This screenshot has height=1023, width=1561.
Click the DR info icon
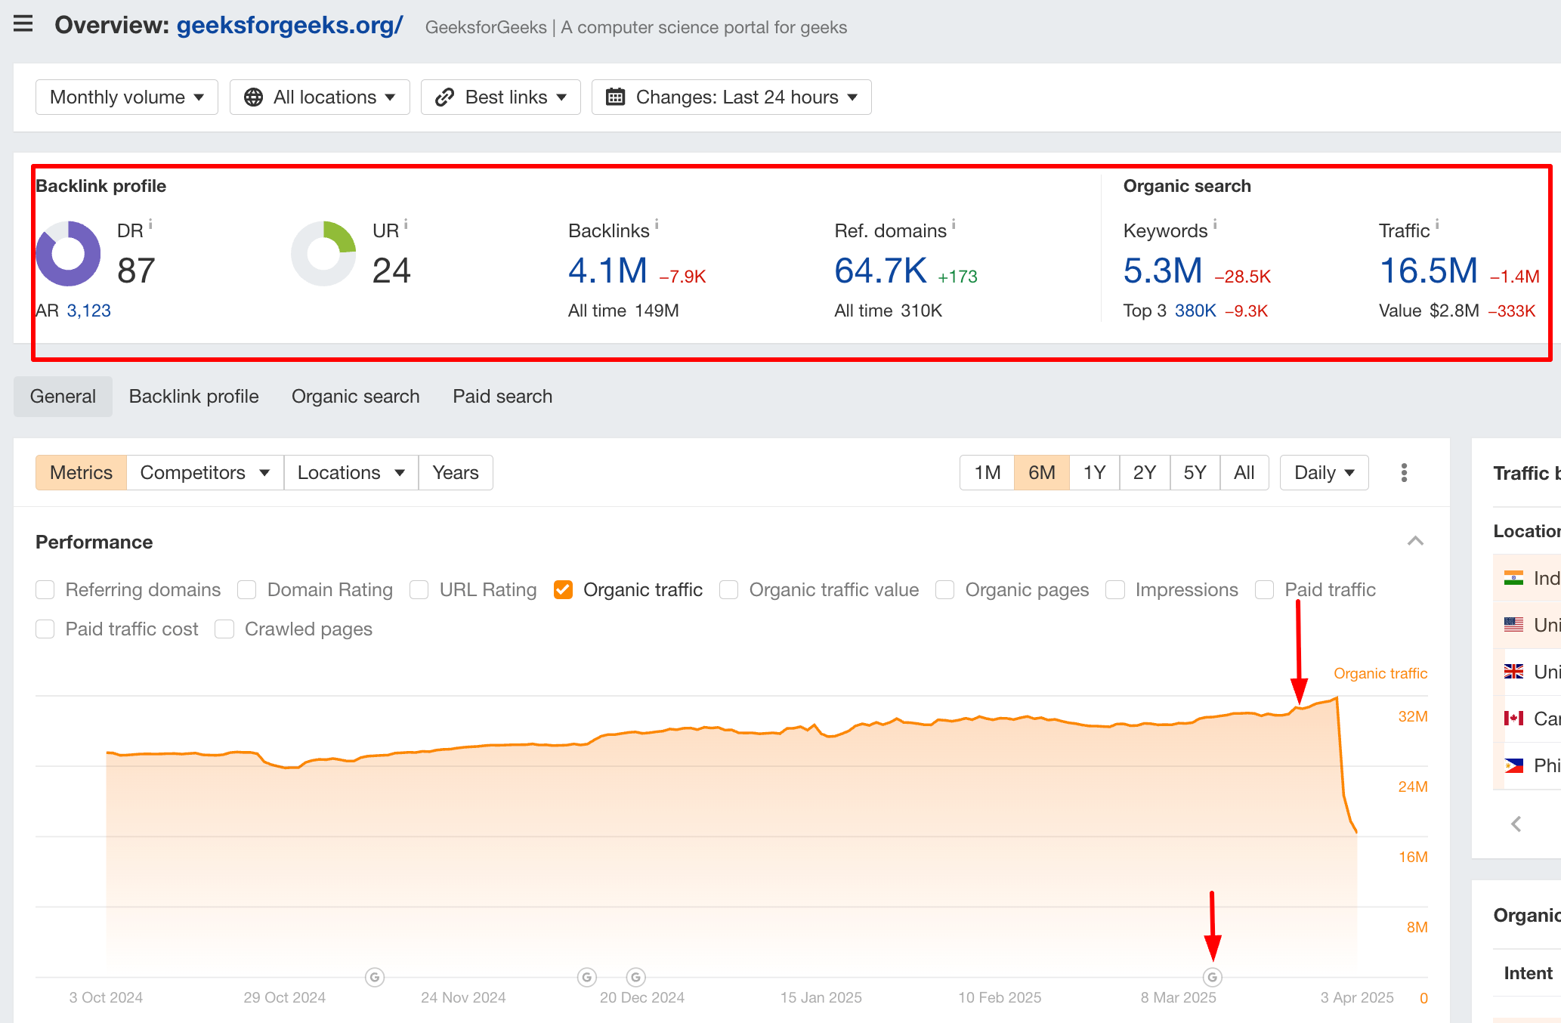click(x=150, y=224)
